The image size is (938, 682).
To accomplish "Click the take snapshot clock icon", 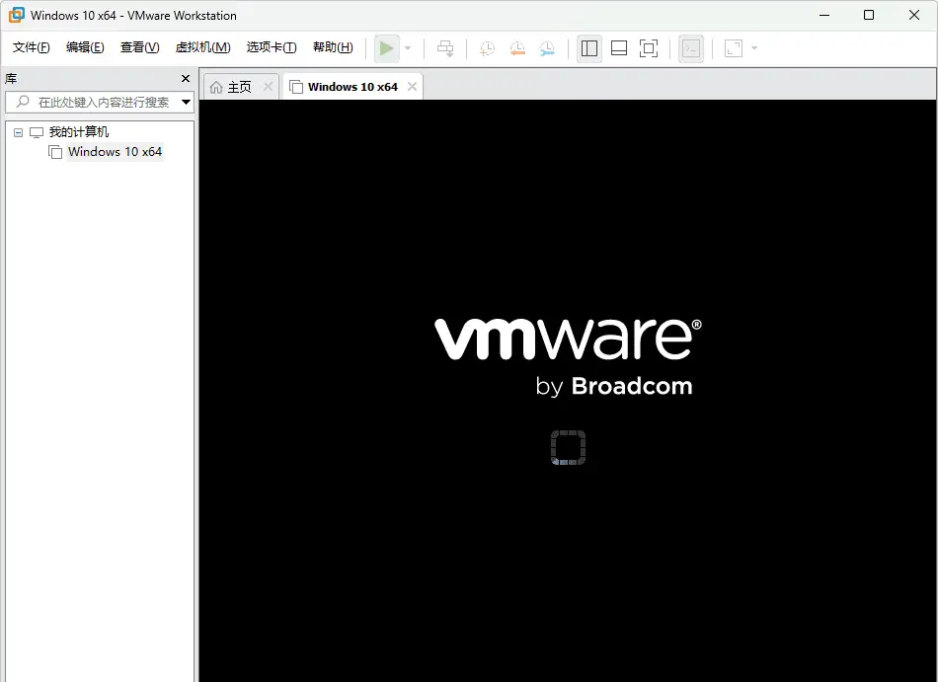I will point(488,48).
